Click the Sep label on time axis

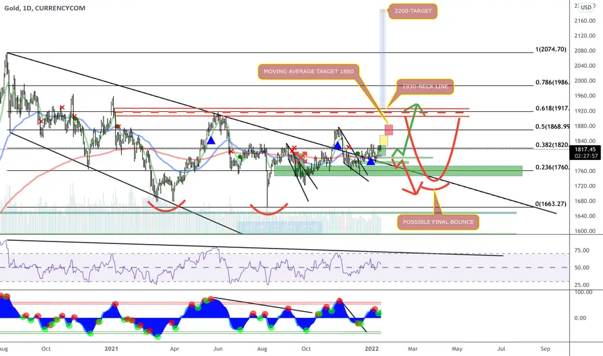(x=545, y=349)
